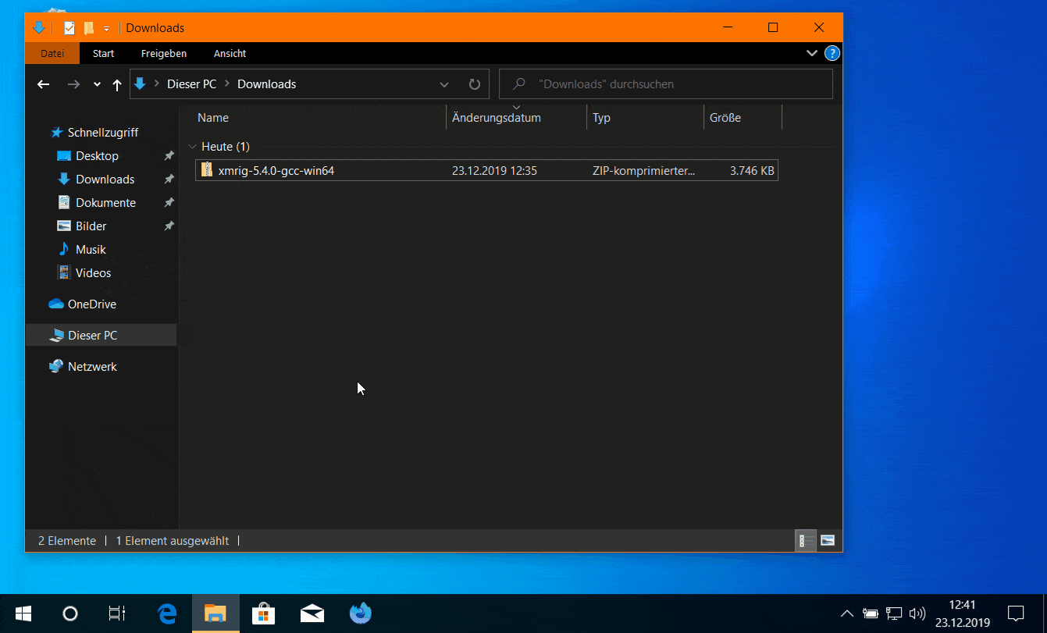Open the taskbar clock and calendar
This screenshot has width=1047, height=633.
click(x=963, y=613)
